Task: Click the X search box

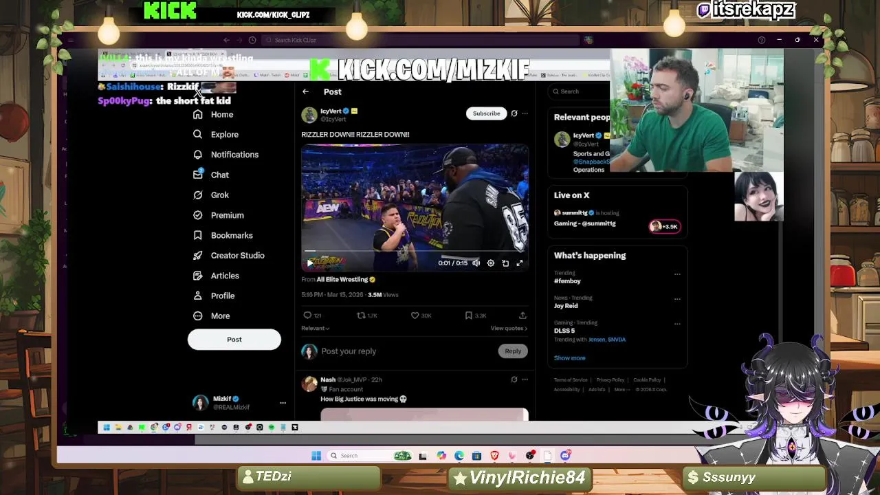Action: [577, 91]
